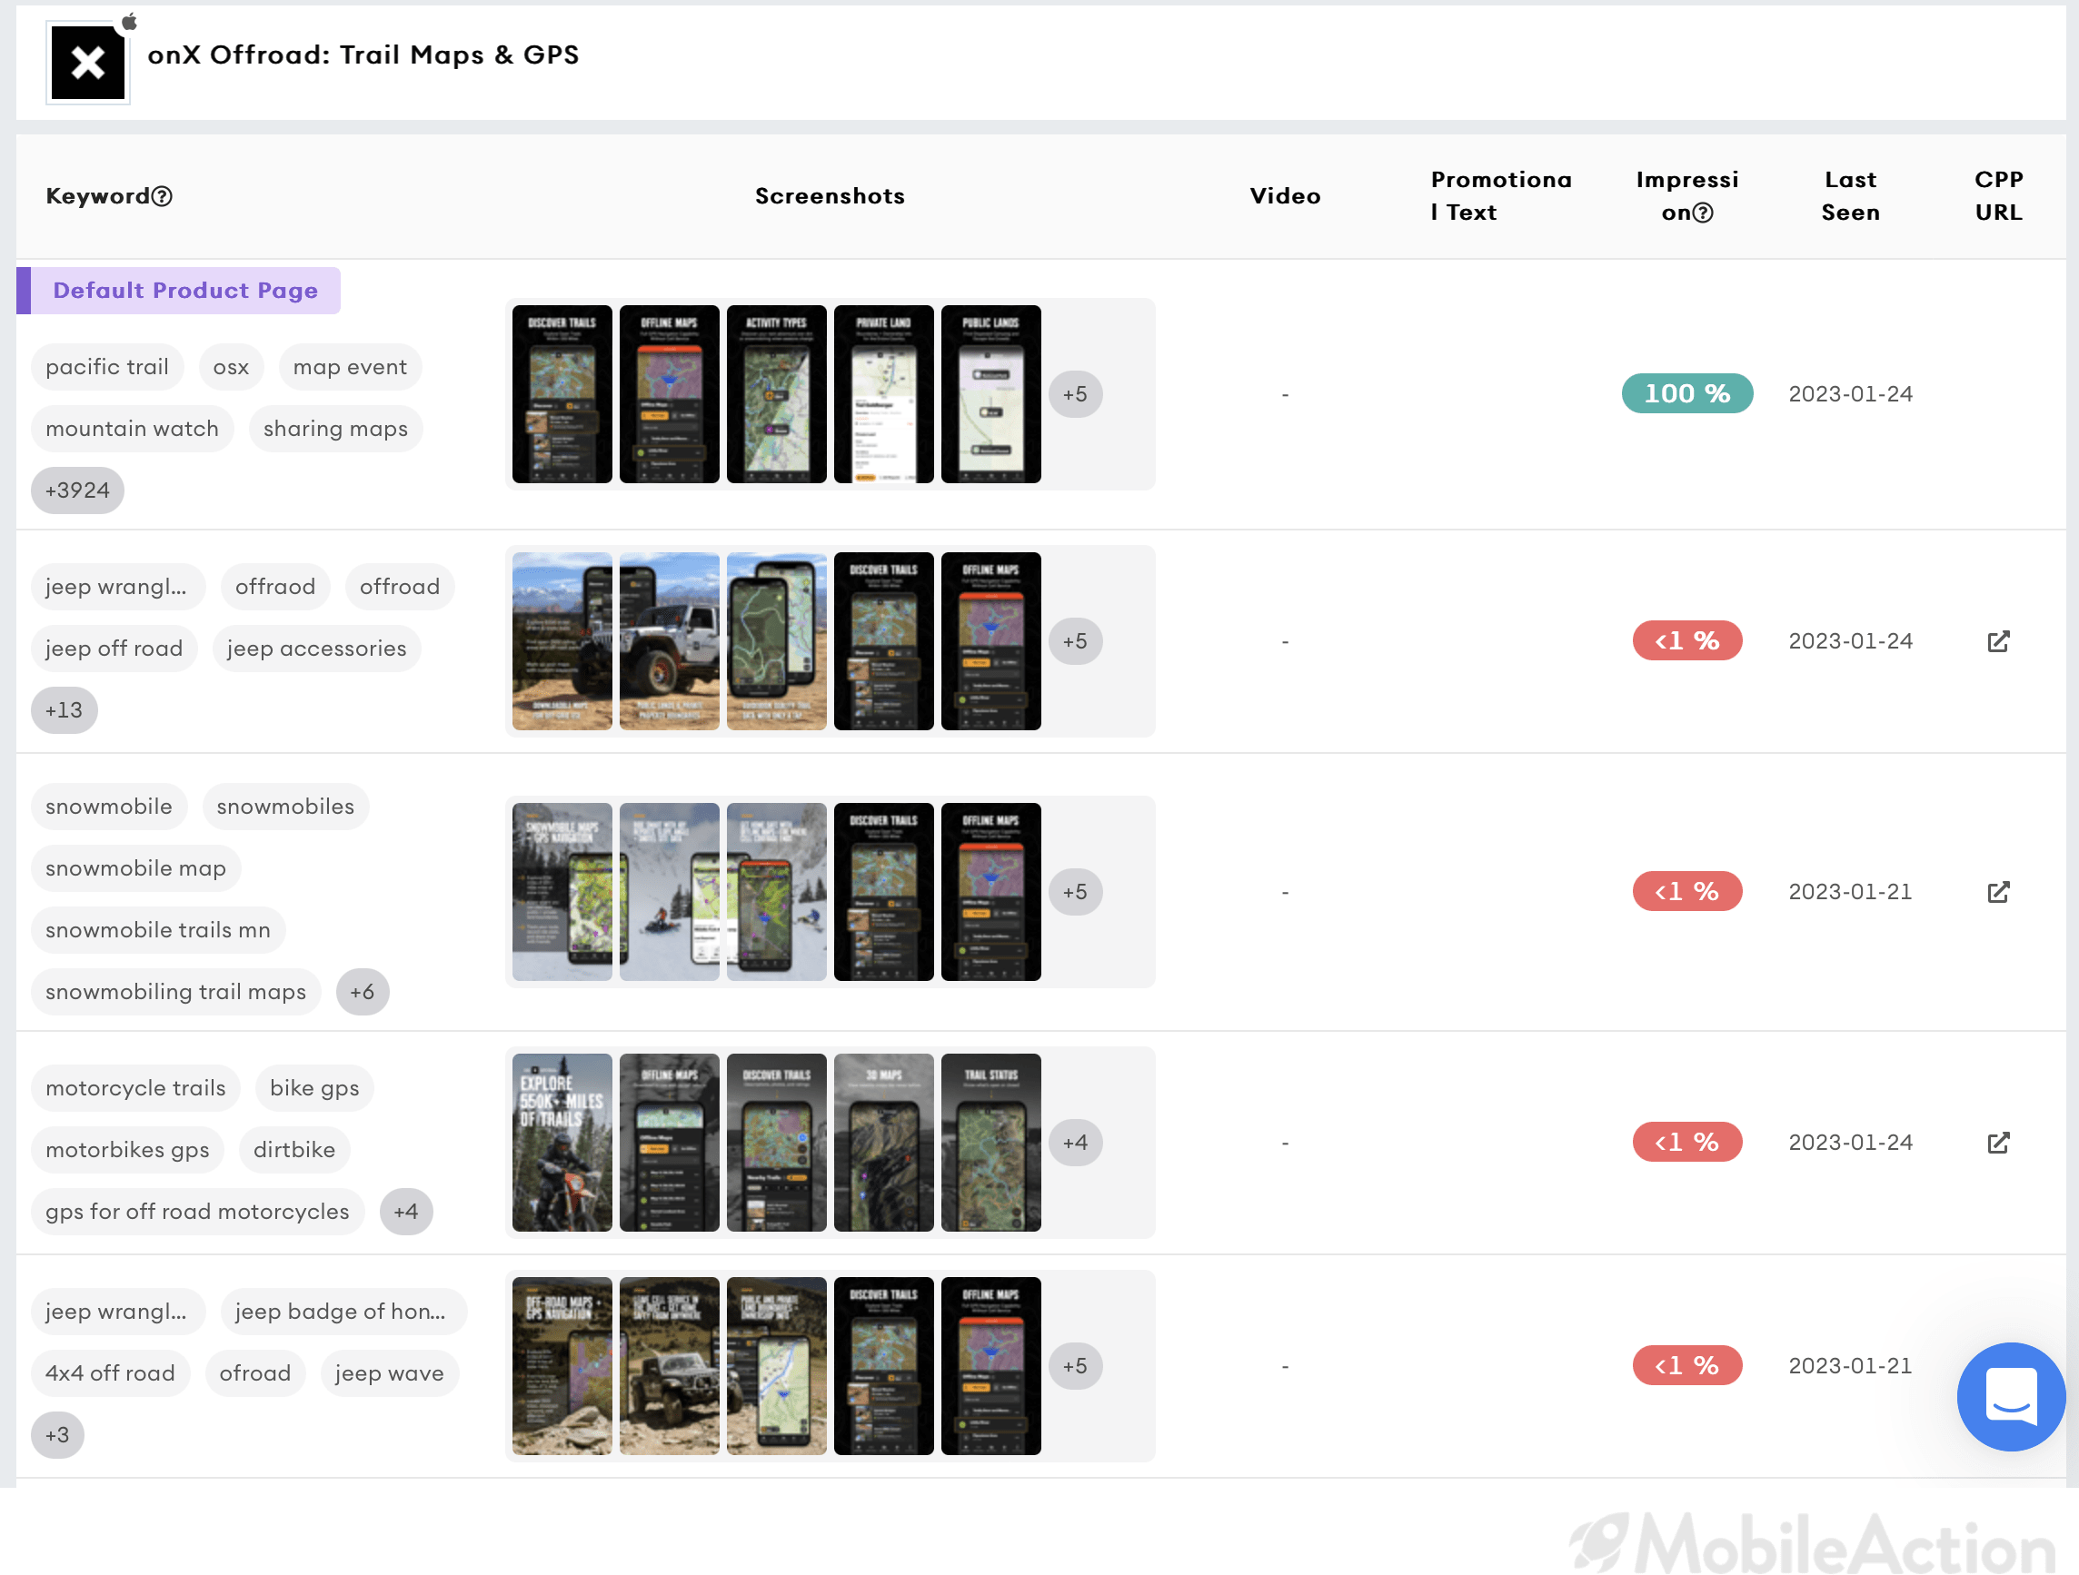Click the 'snowmobile' keyword chip
The height and width of the screenshot is (1575, 2079).
click(x=109, y=807)
